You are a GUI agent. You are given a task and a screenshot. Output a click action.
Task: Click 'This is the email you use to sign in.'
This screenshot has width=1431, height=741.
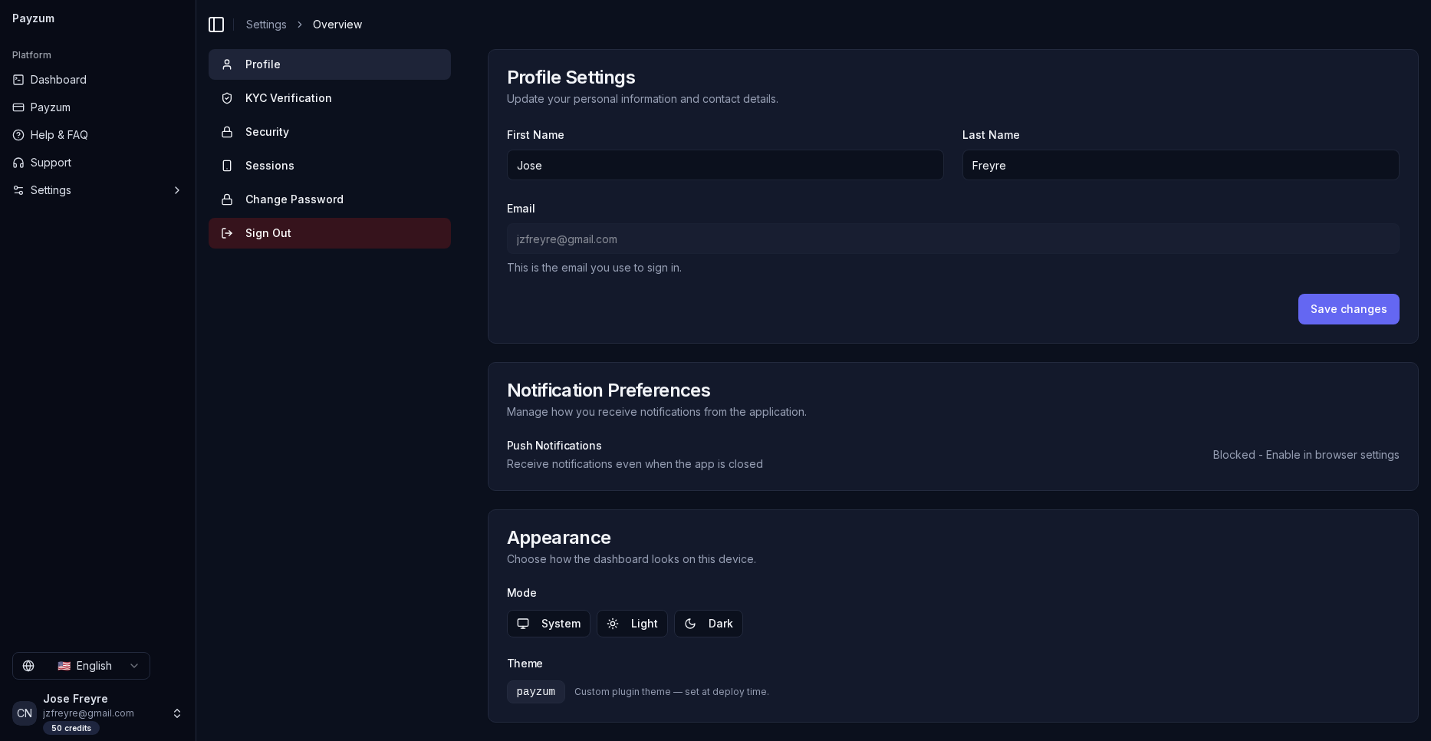pos(594,268)
